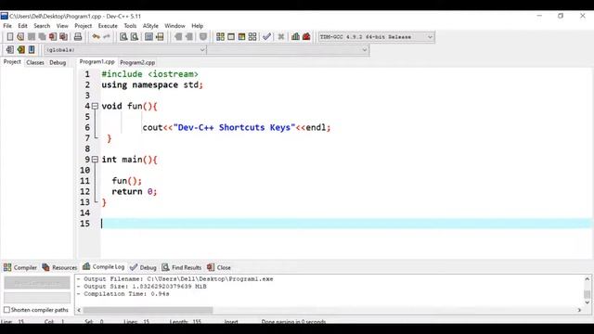This screenshot has height=334, width=594.
Task: Click the compile log horizontal scrollbar thumb
Action: pos(148,310)
